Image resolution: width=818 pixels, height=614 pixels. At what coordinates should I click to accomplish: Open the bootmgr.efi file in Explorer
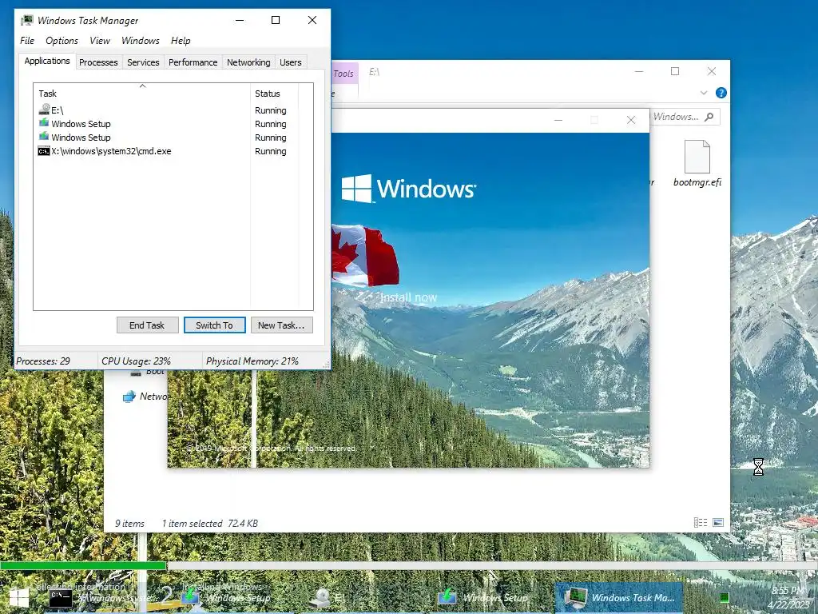(697, 163)
